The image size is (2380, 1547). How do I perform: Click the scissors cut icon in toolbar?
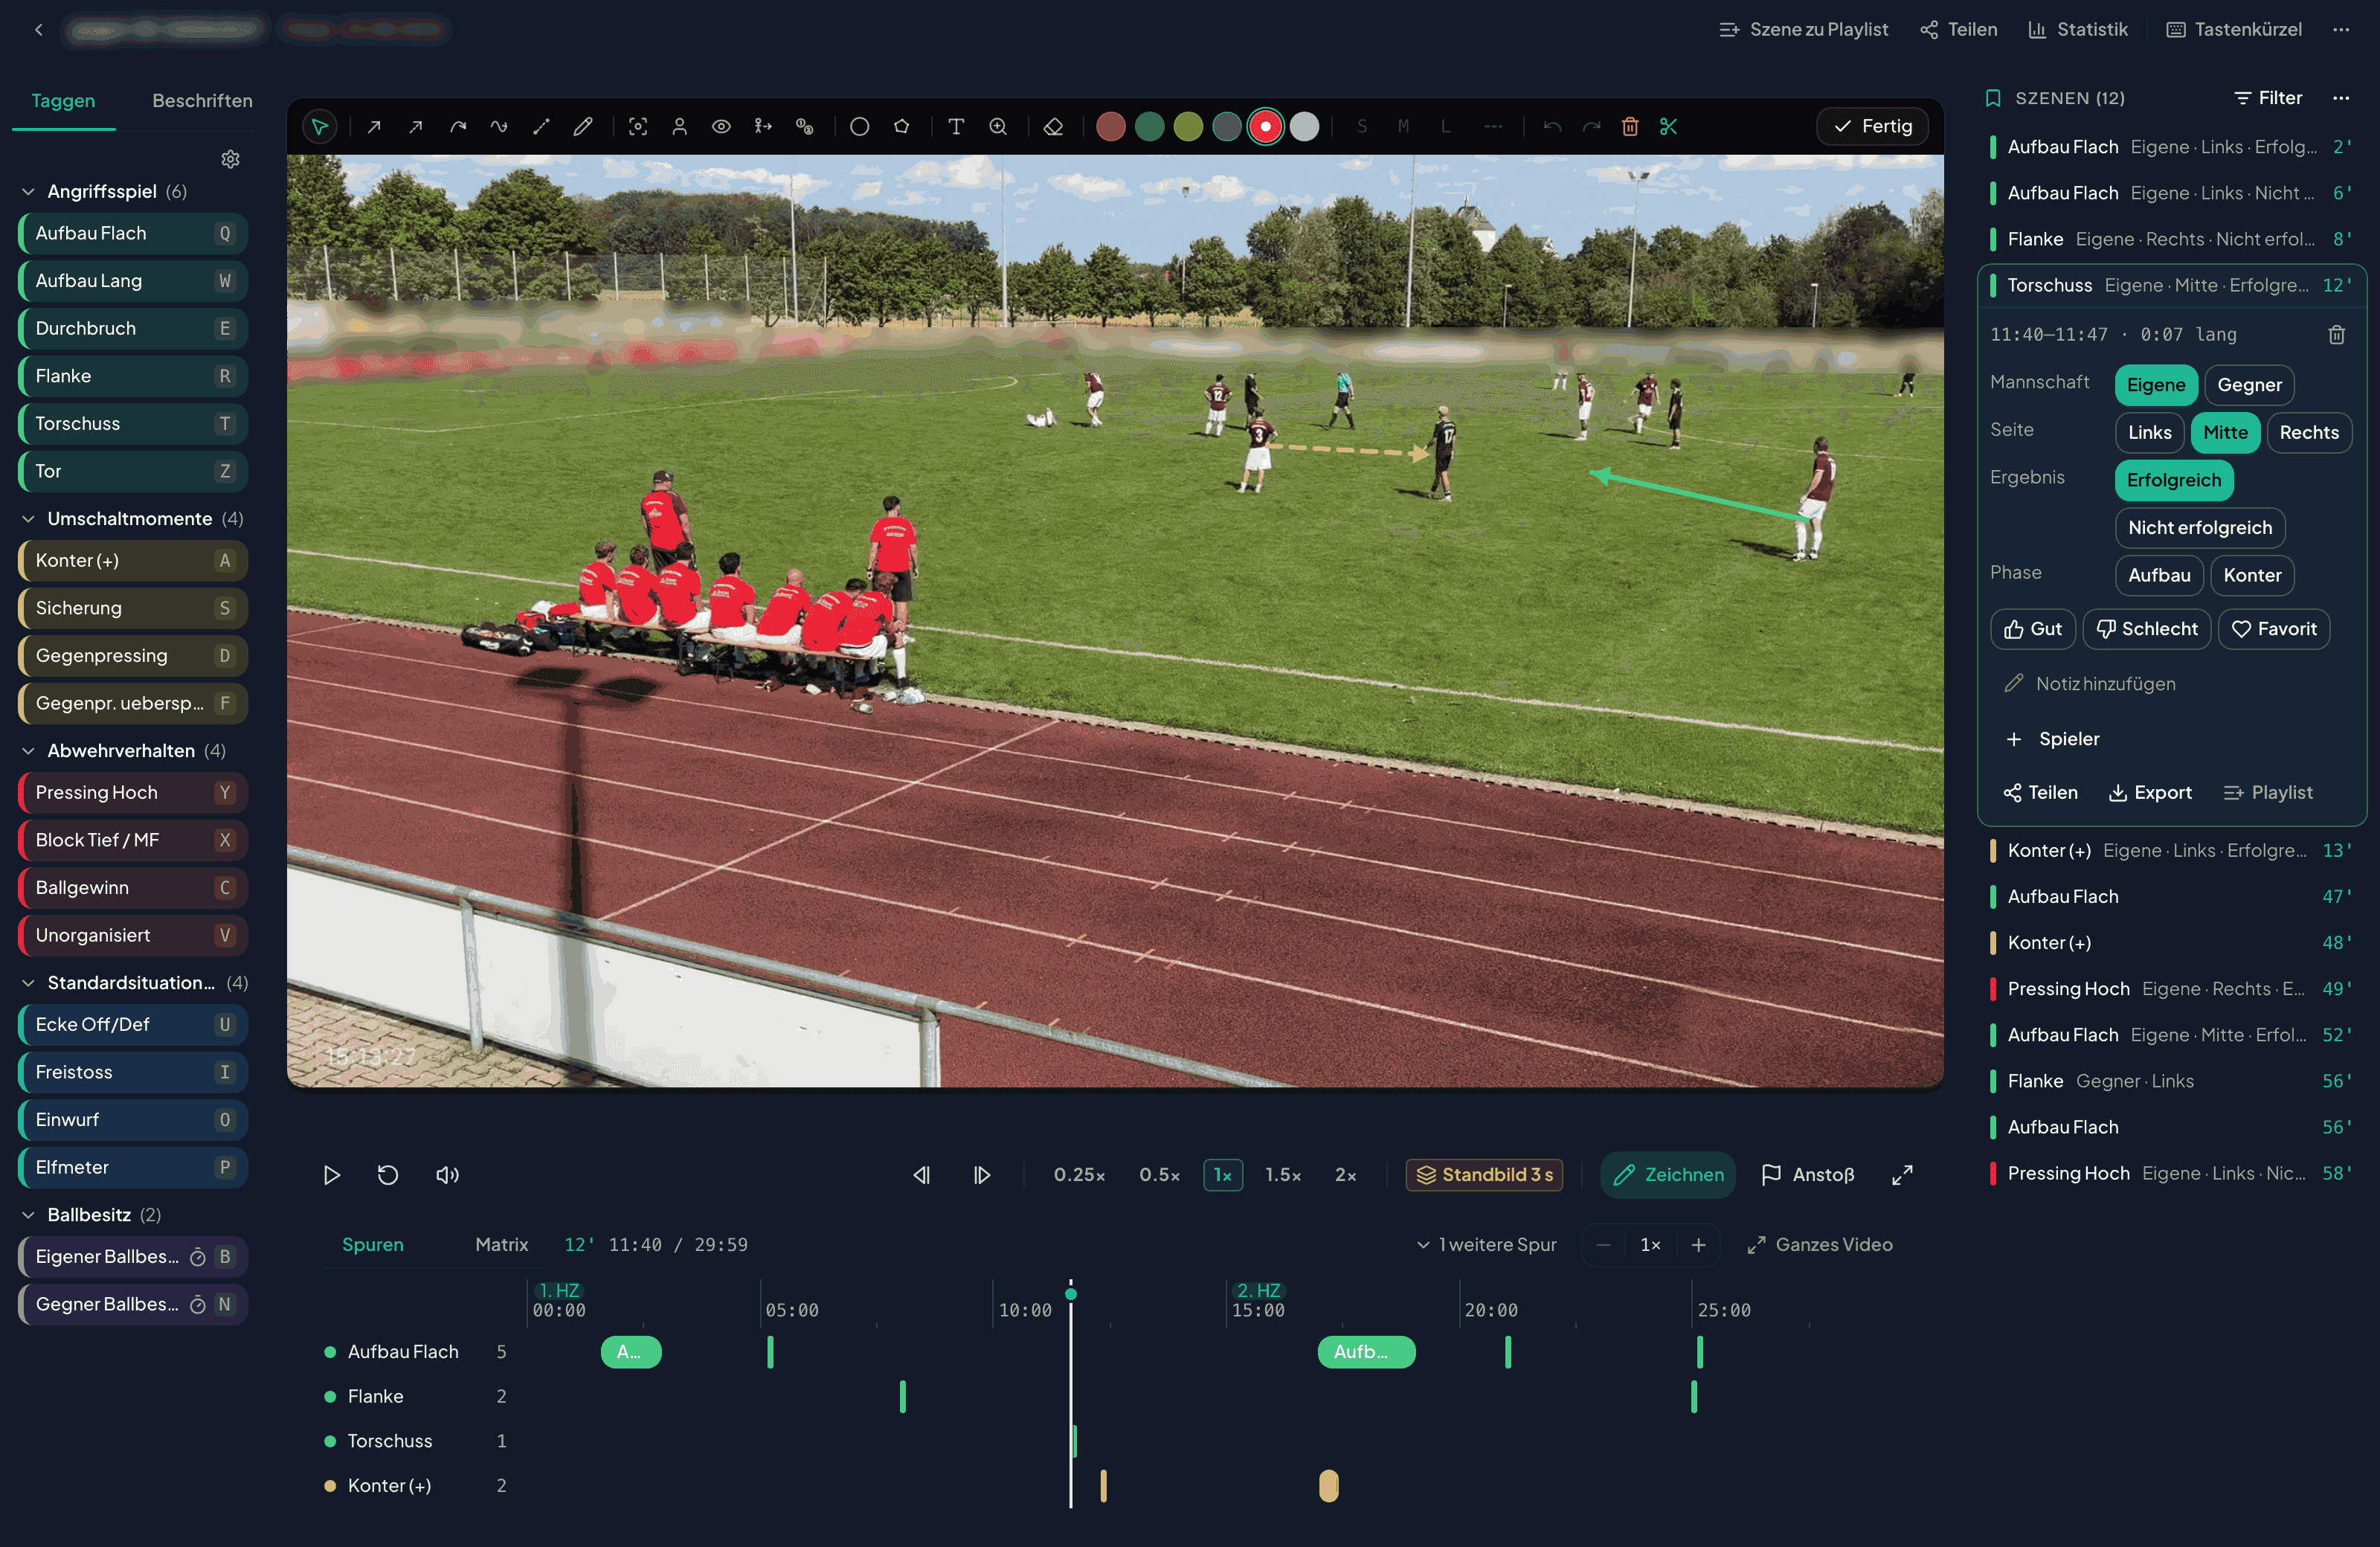click(1668, 127)
